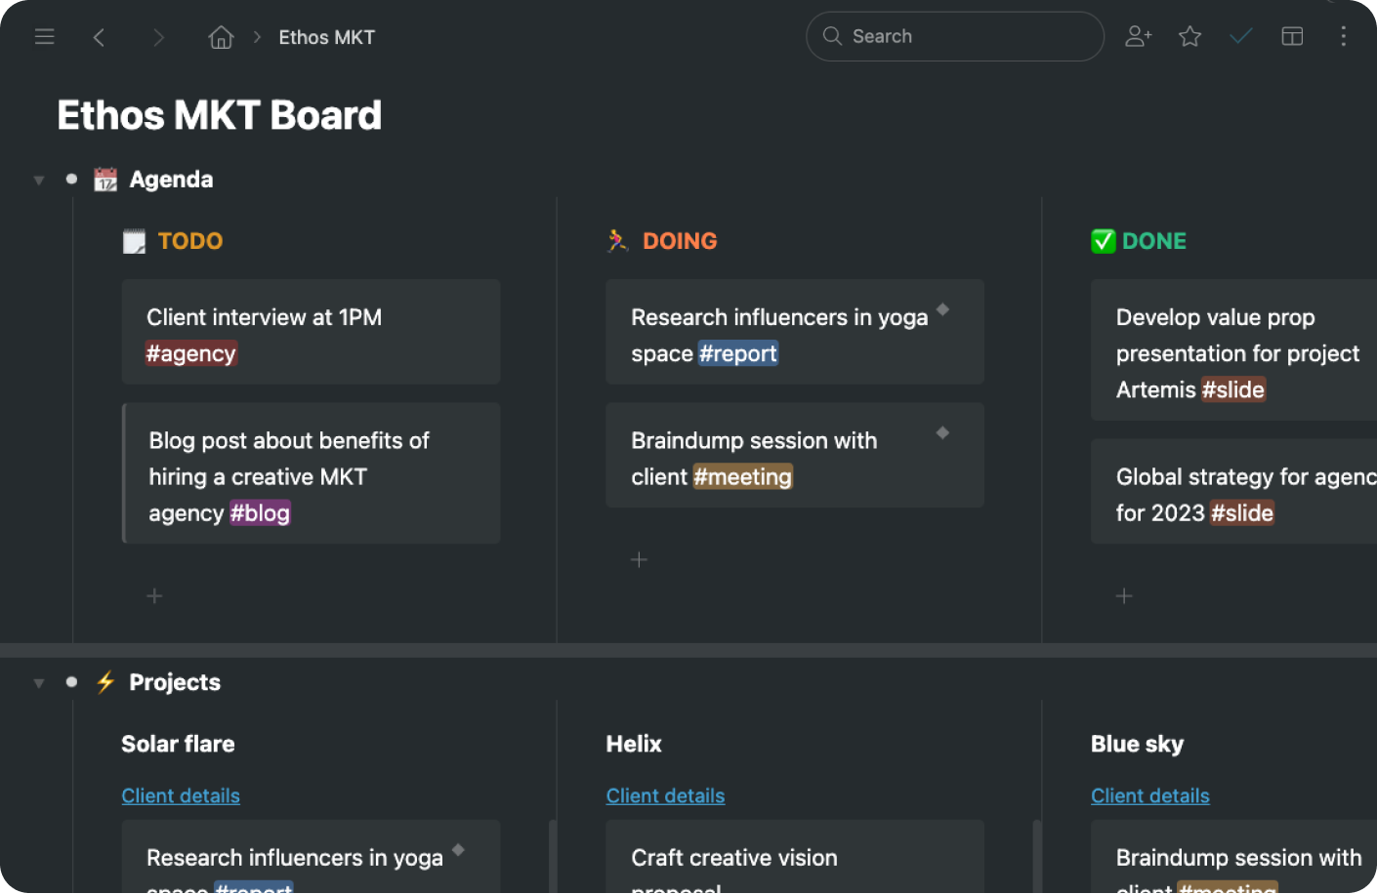Add a new card to the DOING column
The height and width of the screenshot is (894, 1377).
pyautogui.click(x=639, y=559)
